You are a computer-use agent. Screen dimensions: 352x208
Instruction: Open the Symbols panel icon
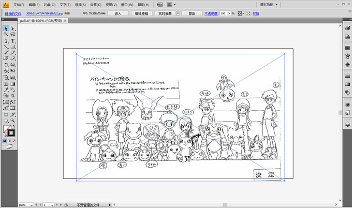point(347,64)
